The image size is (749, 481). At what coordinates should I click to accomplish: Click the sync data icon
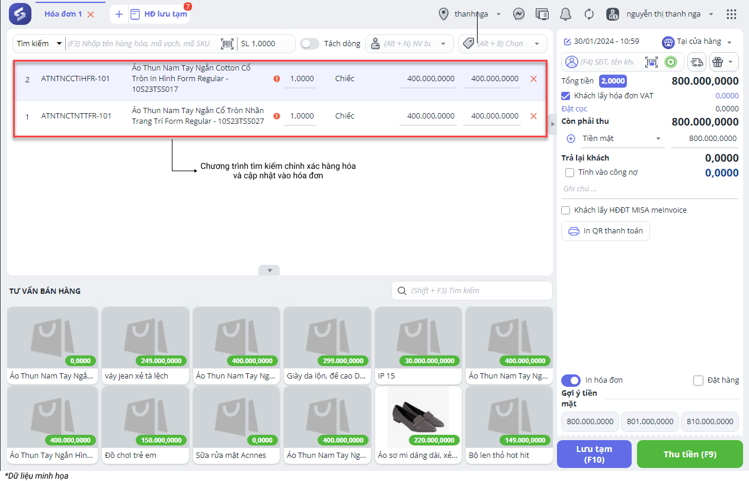[x=589, y=14]
